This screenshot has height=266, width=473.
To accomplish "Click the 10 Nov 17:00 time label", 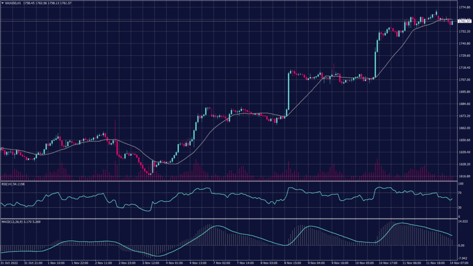I will [x=387, y=263].
